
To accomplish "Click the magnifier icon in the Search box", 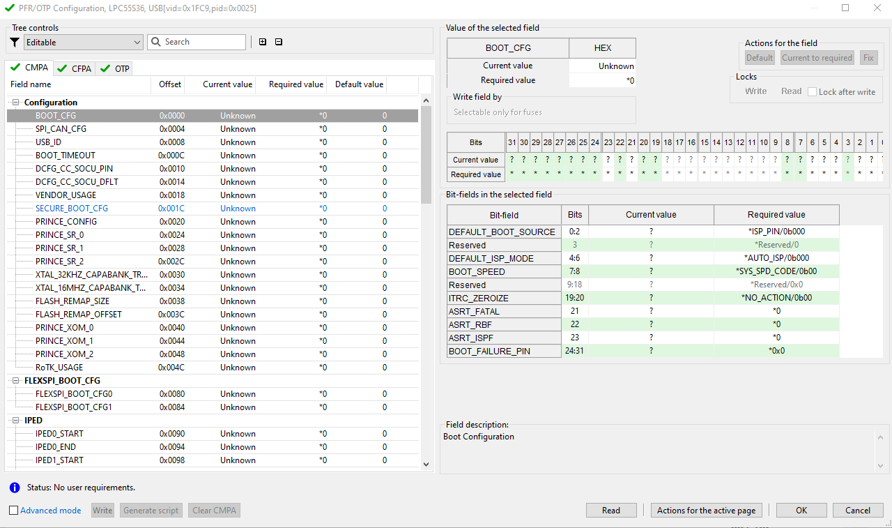I will 155,42.
